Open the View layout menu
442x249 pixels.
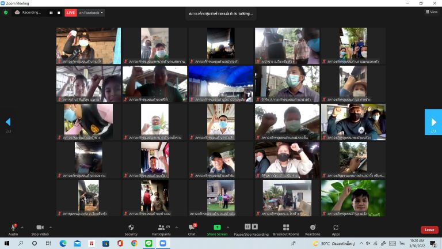click(x=432, y=12)
